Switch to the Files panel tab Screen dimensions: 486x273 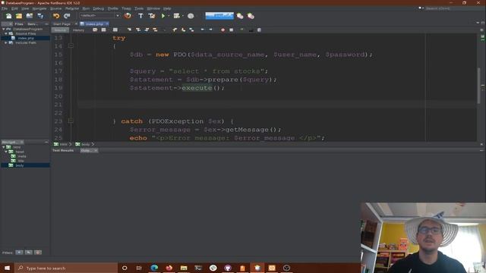[x=18, y=24]
